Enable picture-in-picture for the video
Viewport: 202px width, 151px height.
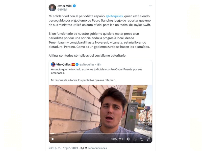click(142, 139)
